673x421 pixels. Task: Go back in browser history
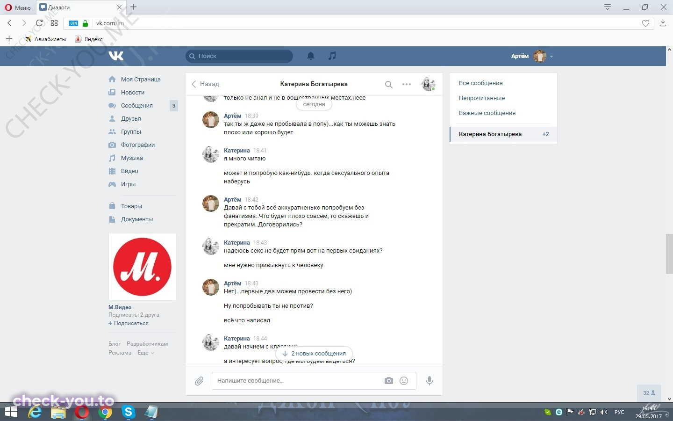point(9,23)
